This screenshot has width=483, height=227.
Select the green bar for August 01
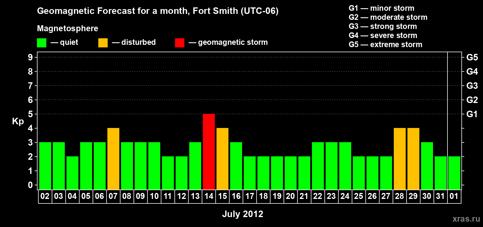454,173
